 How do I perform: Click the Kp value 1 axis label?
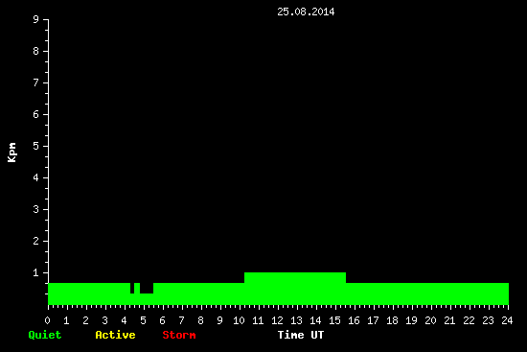coord(36,272)
